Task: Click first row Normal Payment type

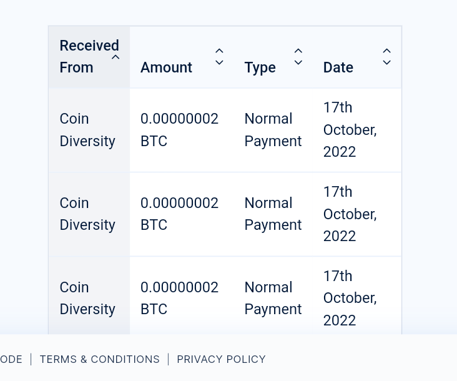Action: pos(273,130)
